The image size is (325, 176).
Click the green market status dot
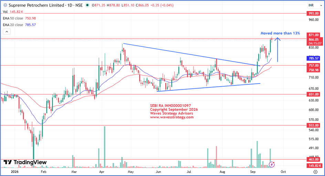(87, 5)
